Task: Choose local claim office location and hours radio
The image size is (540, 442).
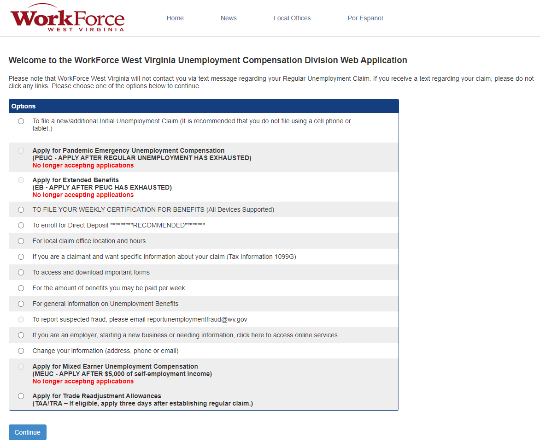Action: point(21,241)
